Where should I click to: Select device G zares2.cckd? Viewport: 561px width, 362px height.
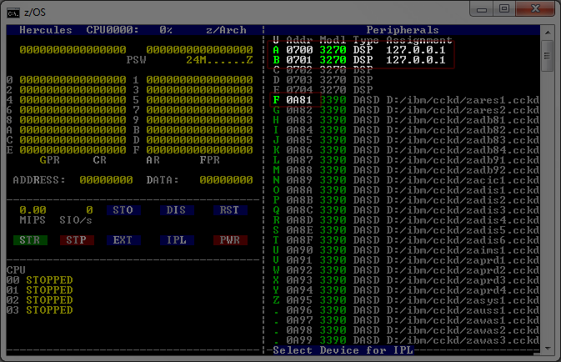[x=406, y=110]
